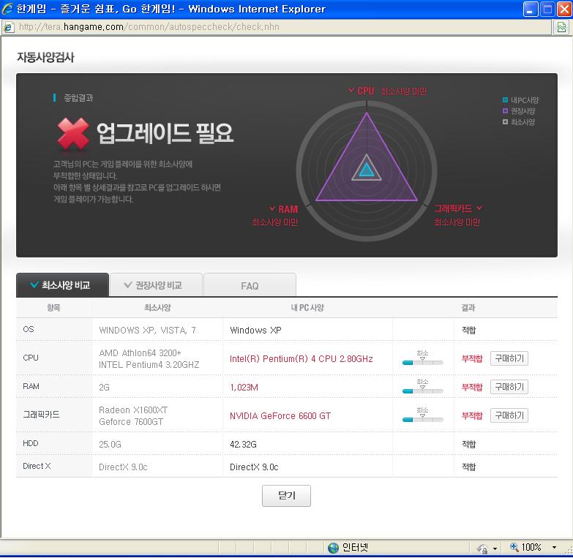
Task: Click the 부적합 result in the CPU row
Action: pos(472,358)
